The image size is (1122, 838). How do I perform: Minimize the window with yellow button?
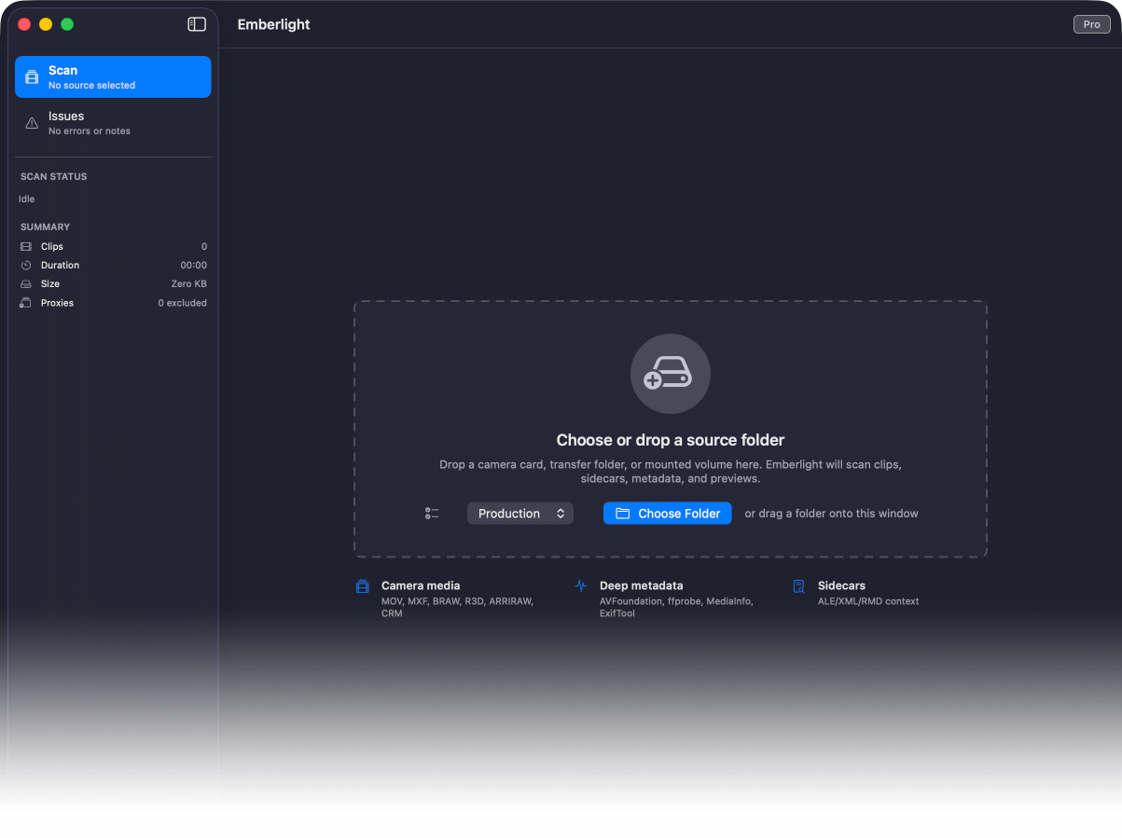tap(46, 24)
